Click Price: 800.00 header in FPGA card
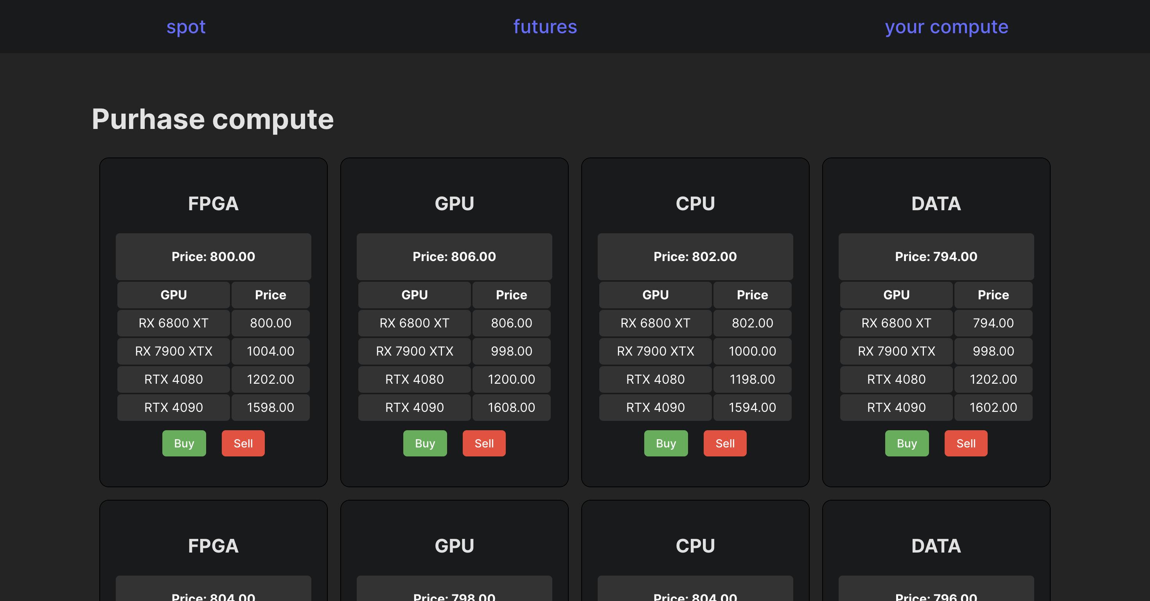Viewport: 1150px width, 601px height. [213, 256]
